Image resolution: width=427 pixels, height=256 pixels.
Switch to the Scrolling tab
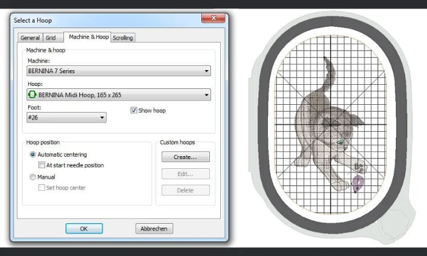pos(123,38)
